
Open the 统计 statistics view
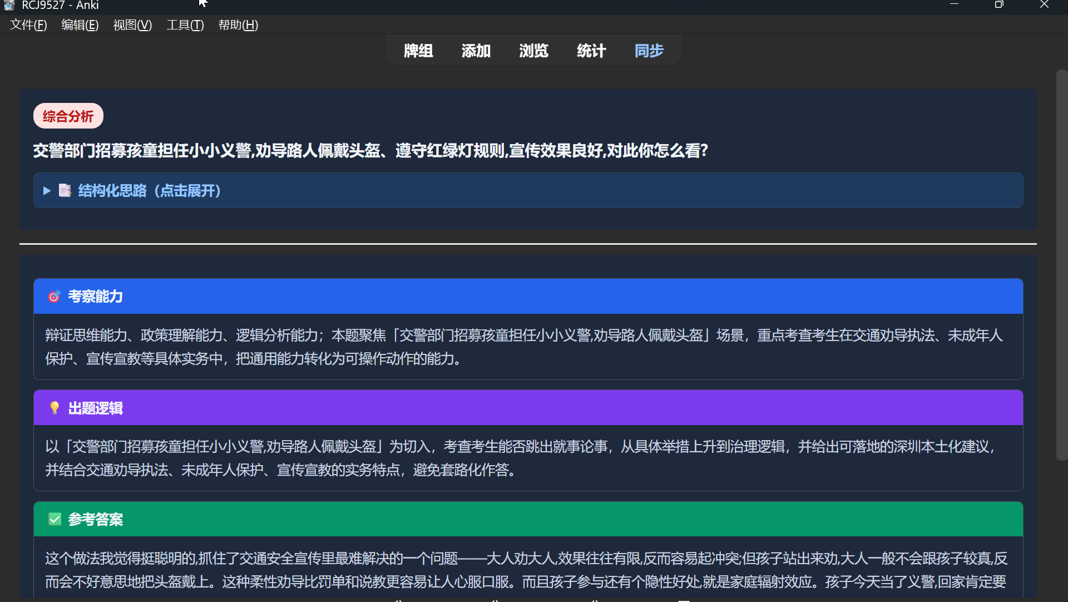coord(591,51)
